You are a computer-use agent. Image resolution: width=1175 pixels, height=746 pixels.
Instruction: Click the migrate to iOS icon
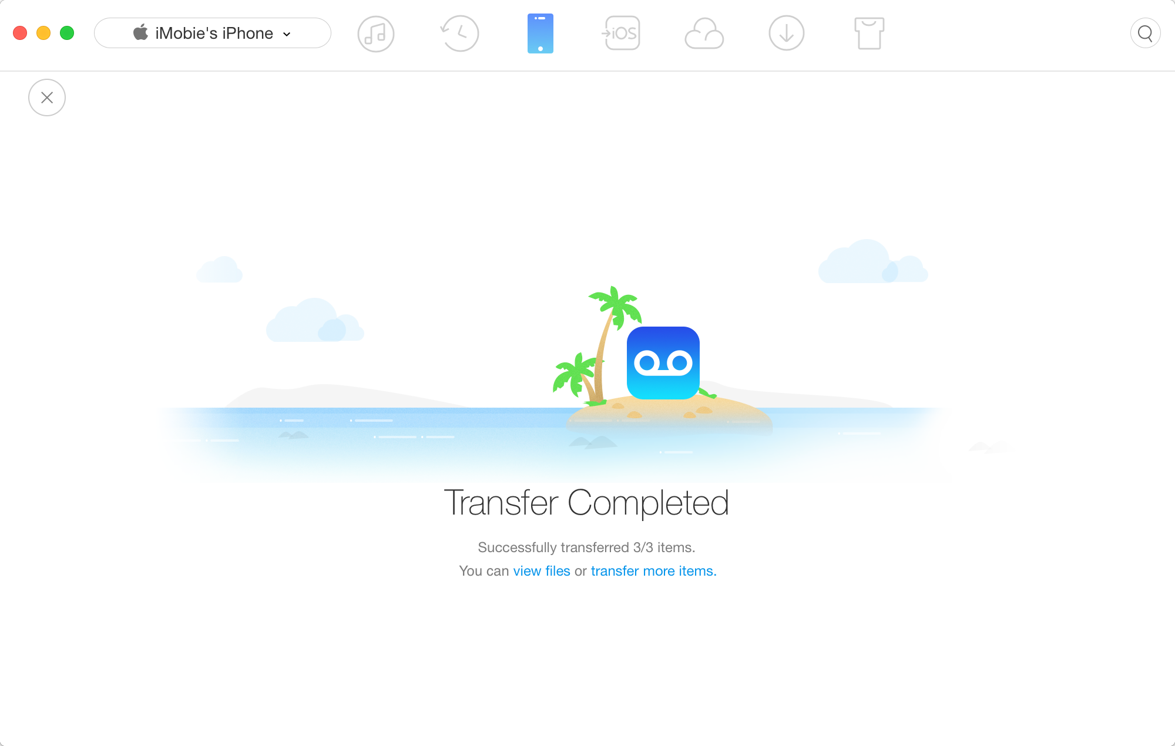(x=621, y=34)
